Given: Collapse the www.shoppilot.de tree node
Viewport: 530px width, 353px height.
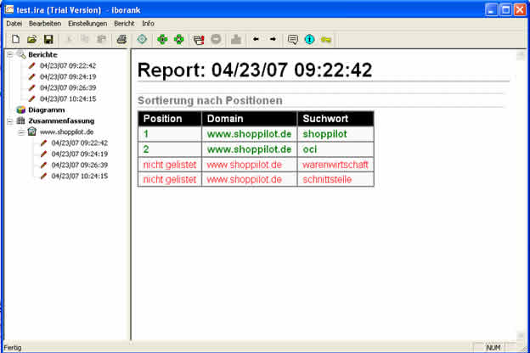Looking at the screenshot, I should [x=21, y=132].
